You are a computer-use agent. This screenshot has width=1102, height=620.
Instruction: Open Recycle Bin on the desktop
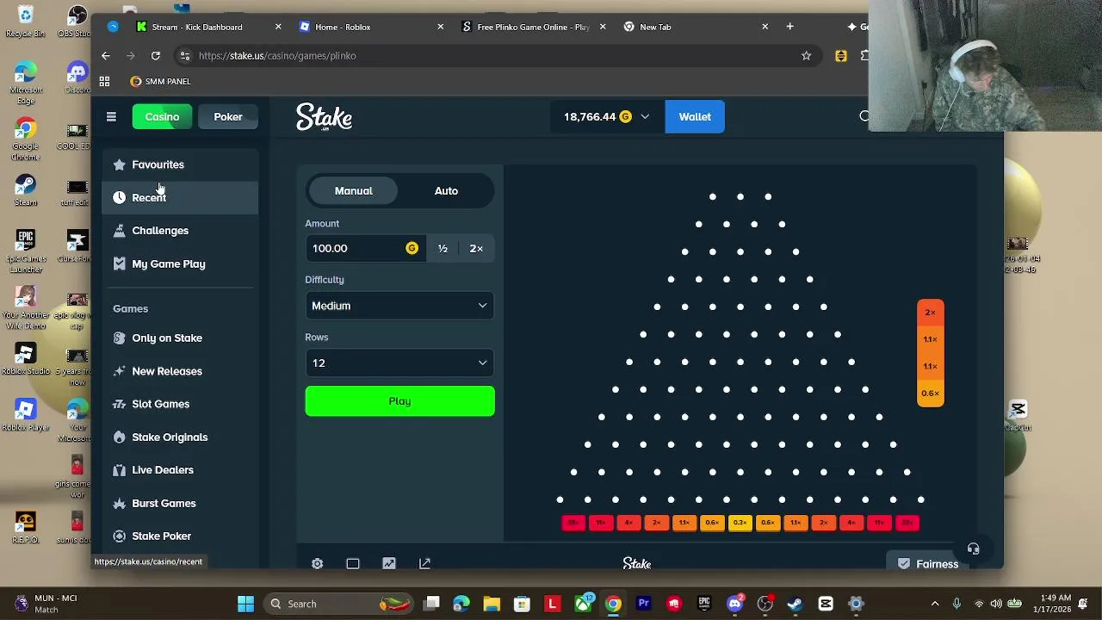25,22
